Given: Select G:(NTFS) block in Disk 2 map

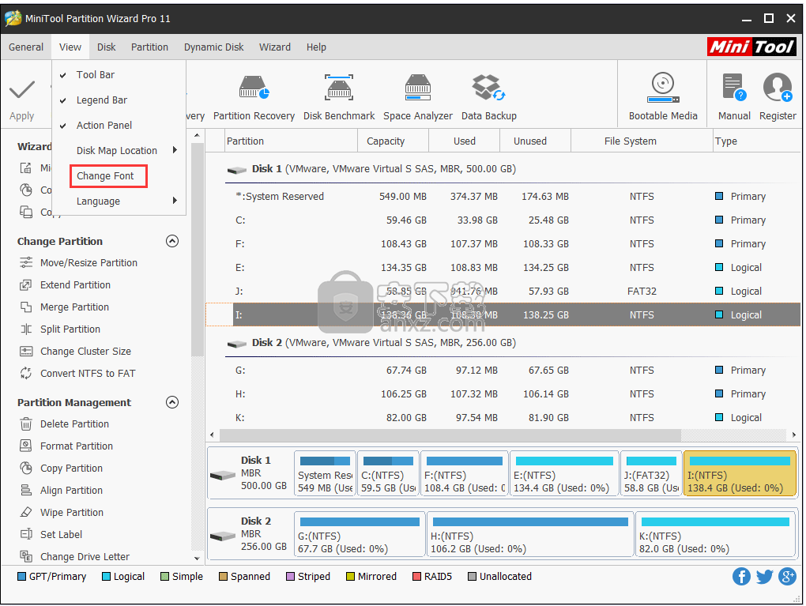Looking at the screenshot, I should (x=360, y=535).
